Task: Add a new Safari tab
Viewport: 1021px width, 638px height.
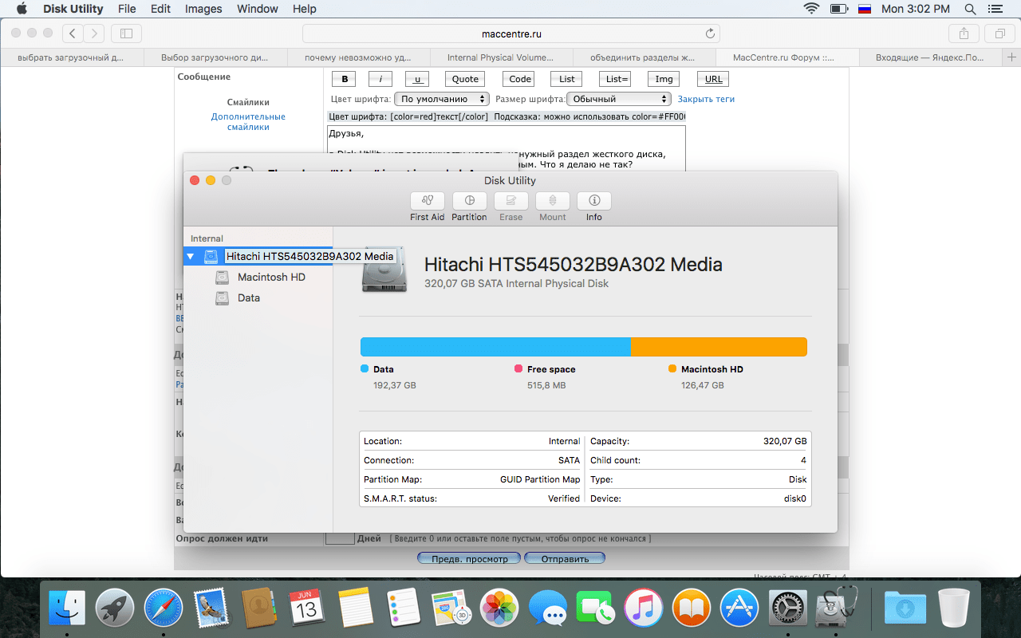Action: 1012,57
